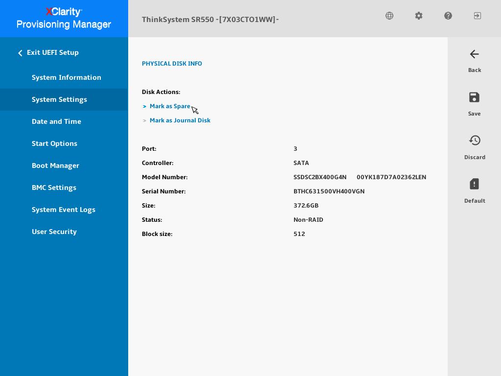Click the back chevron next to Exit UEFI Setup

[20, 53]
